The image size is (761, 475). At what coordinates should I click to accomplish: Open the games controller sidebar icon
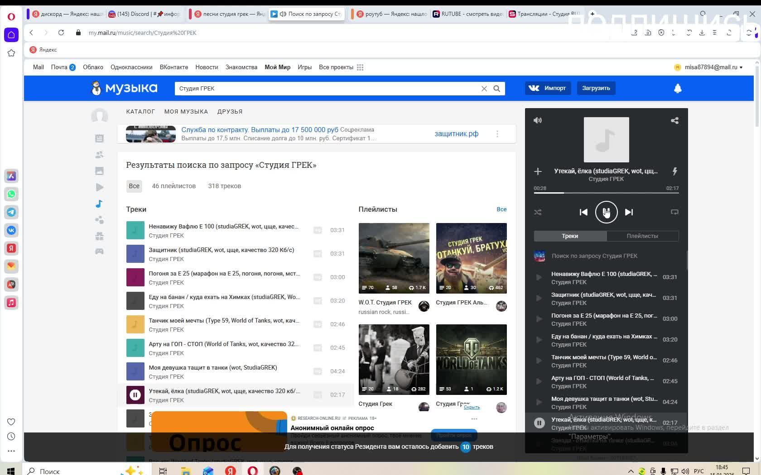(99, 252)
